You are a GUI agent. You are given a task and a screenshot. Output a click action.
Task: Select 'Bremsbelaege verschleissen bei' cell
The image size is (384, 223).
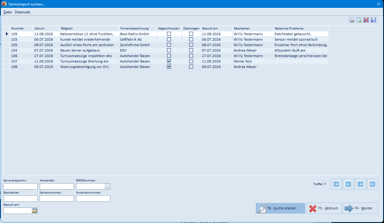coord(301,56)
